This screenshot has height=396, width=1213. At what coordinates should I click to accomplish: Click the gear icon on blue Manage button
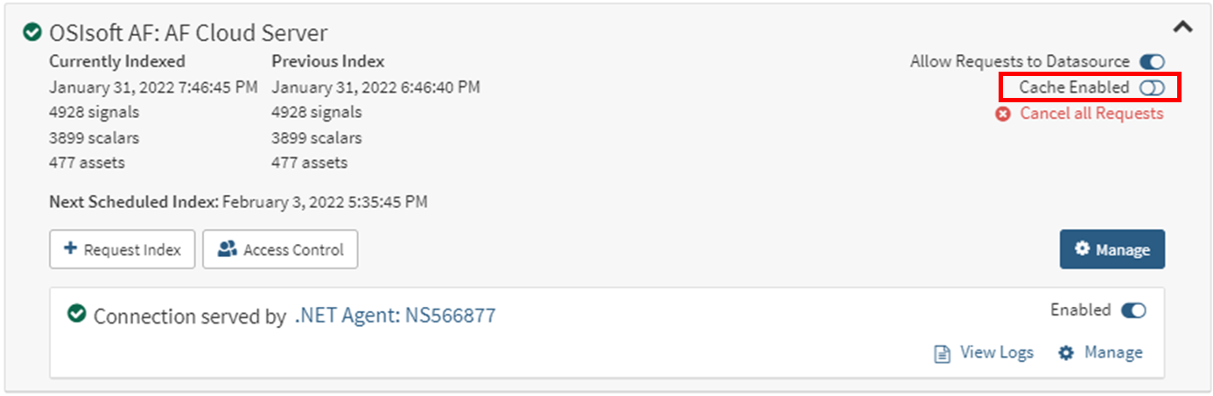coord(1083,249)
